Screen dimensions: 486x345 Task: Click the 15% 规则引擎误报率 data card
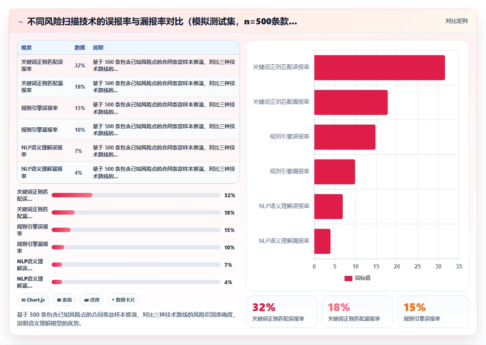433,312
